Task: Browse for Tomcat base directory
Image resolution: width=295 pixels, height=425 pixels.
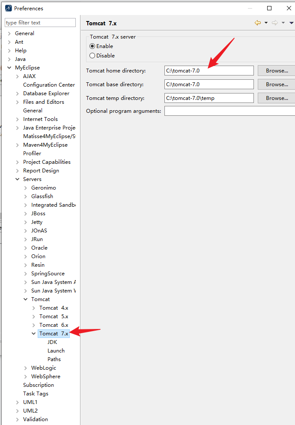Action: [x=276, y=84]
